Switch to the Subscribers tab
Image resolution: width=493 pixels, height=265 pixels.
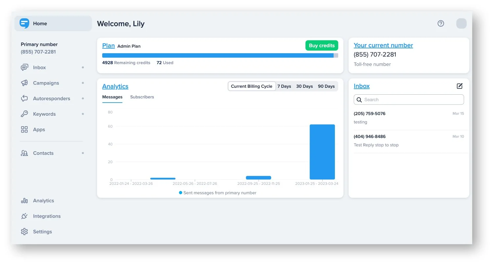pos(142,97)
